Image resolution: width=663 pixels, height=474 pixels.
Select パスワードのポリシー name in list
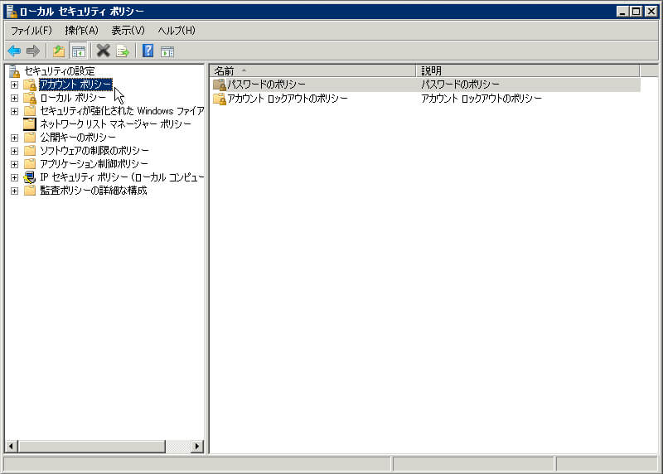(266, 85)
